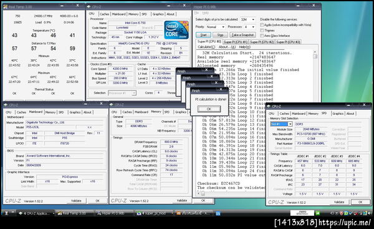Switch to Super PI [CPU #3] tab
374x229 pixels.
[288, 42]
